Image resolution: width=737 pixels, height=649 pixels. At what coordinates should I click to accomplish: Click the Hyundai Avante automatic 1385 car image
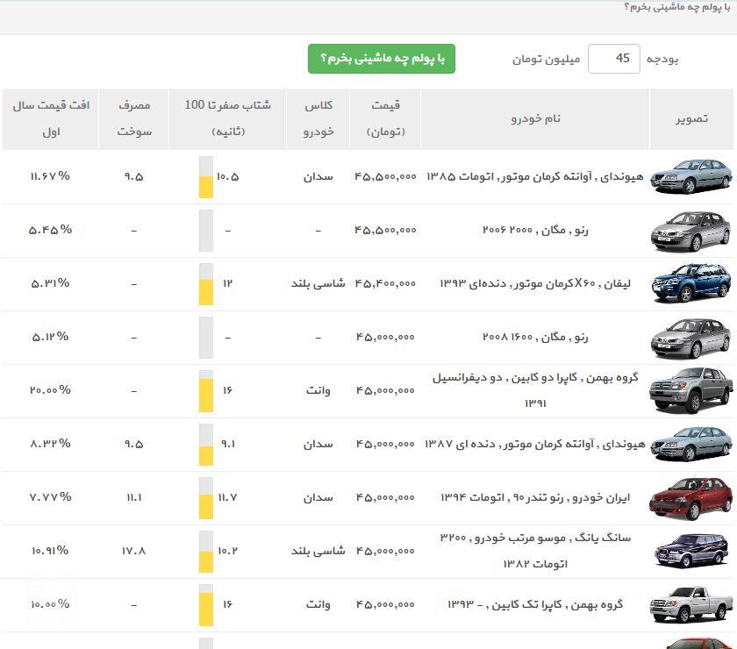pos(690,177)
